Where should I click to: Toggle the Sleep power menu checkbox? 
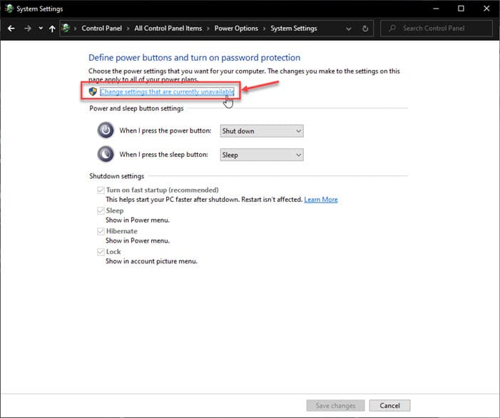pos(101,210)
